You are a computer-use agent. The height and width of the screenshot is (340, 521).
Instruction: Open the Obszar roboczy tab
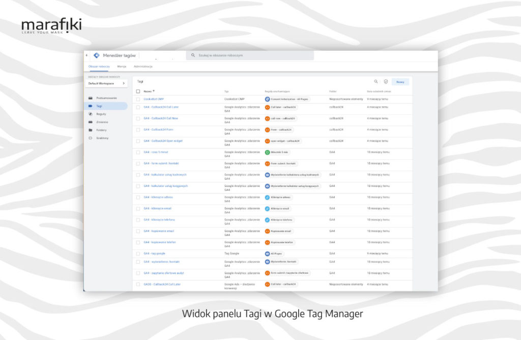click(x=99, y=67)
